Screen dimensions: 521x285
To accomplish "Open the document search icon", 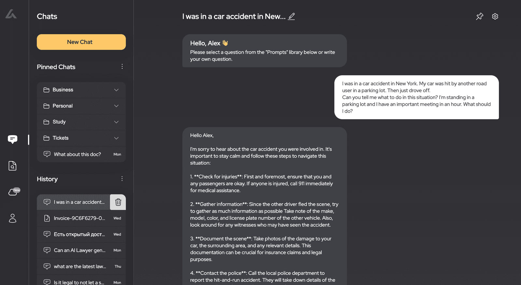I will pos(12,166).
